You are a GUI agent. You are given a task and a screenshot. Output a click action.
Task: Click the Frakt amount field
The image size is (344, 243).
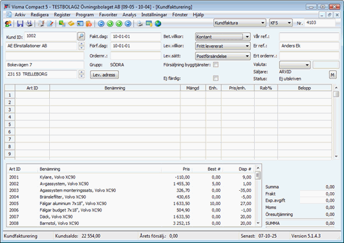317,193
